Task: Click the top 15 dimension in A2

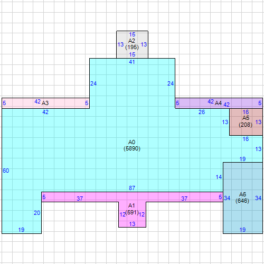Action: [x=132, y=34]
